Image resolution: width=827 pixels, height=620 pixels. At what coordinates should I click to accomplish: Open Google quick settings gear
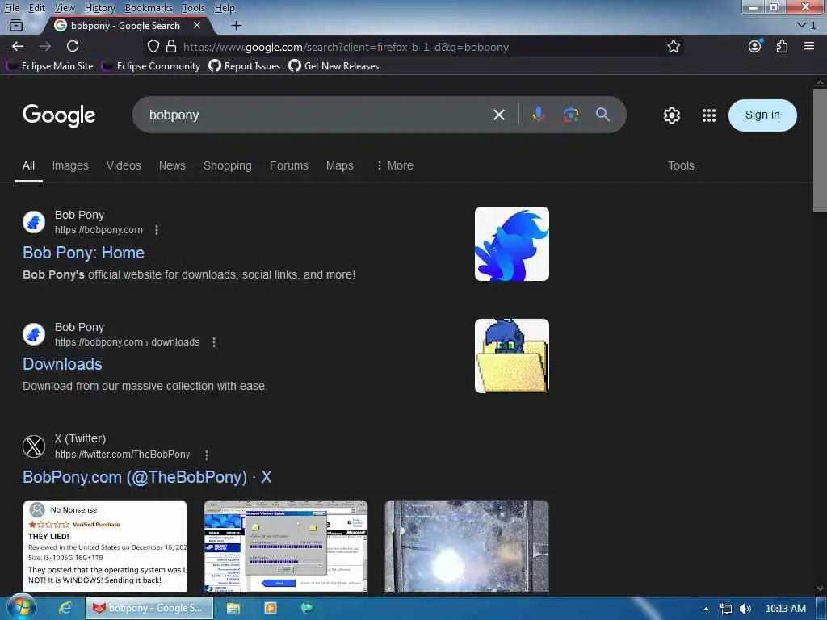[671, 115]
